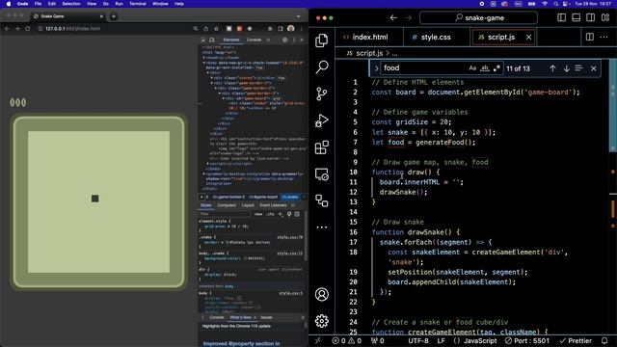Go forward using VS Code navigation arrow
617x347 pixels.
pyautogui.click(x=408, y=17)
